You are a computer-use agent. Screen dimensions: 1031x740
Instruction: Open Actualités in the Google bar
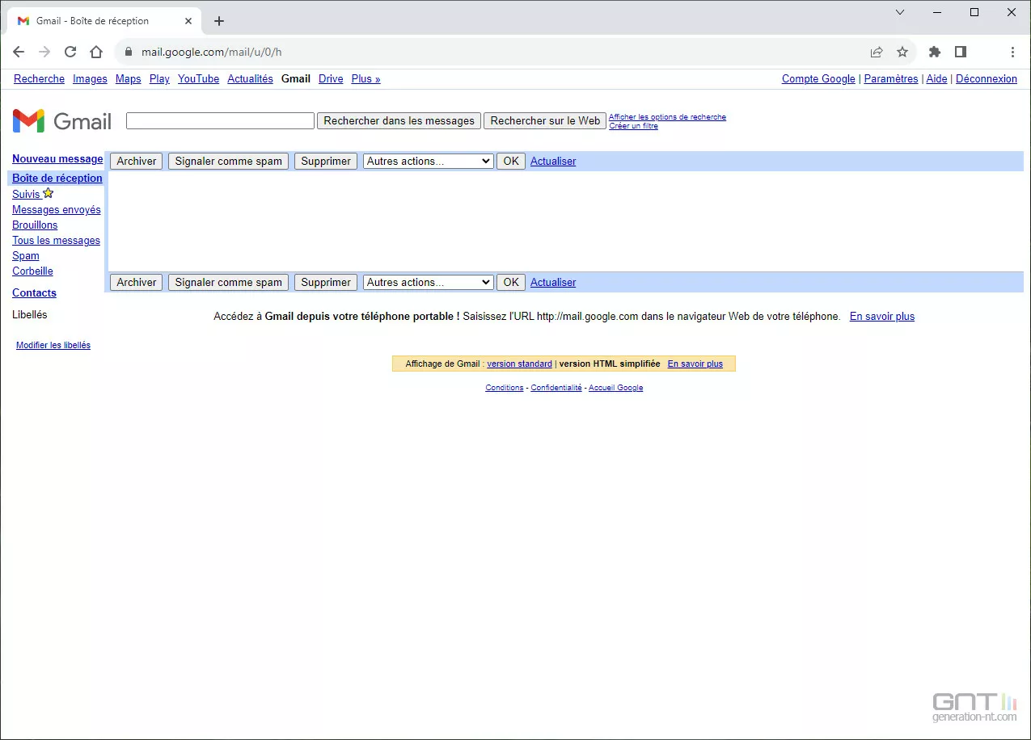pyautogui.click(x=250, y=78)
